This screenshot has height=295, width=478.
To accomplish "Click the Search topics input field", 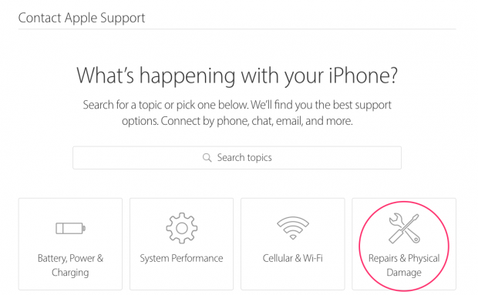I will (237, 158).
